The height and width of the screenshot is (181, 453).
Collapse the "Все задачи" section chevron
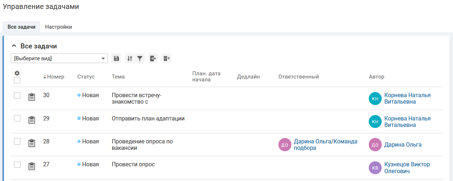14,46
